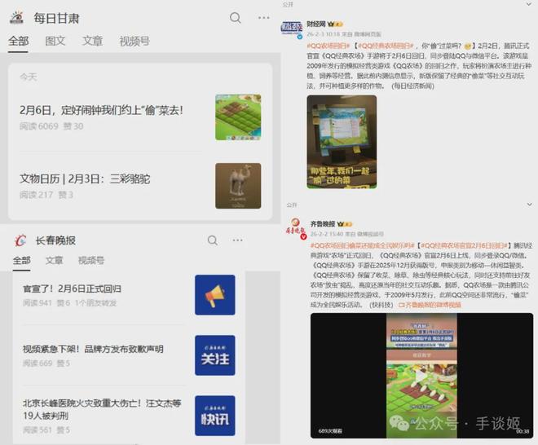This screenshot has height=445, width=538.
Task: Click 阅读 6069 count under first article
Action: pyautogui.click(x=39, y=126)
